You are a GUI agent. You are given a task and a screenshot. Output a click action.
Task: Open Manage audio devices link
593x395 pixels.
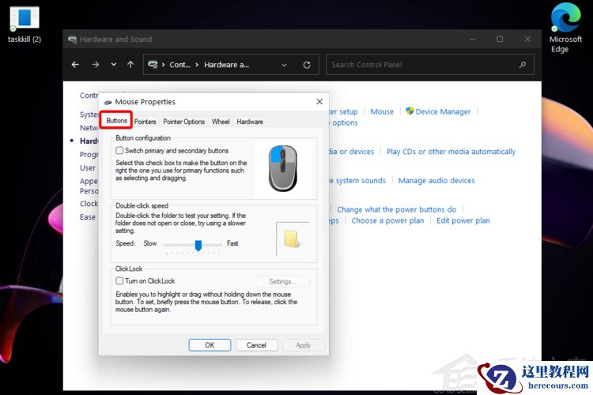[436, 181]
